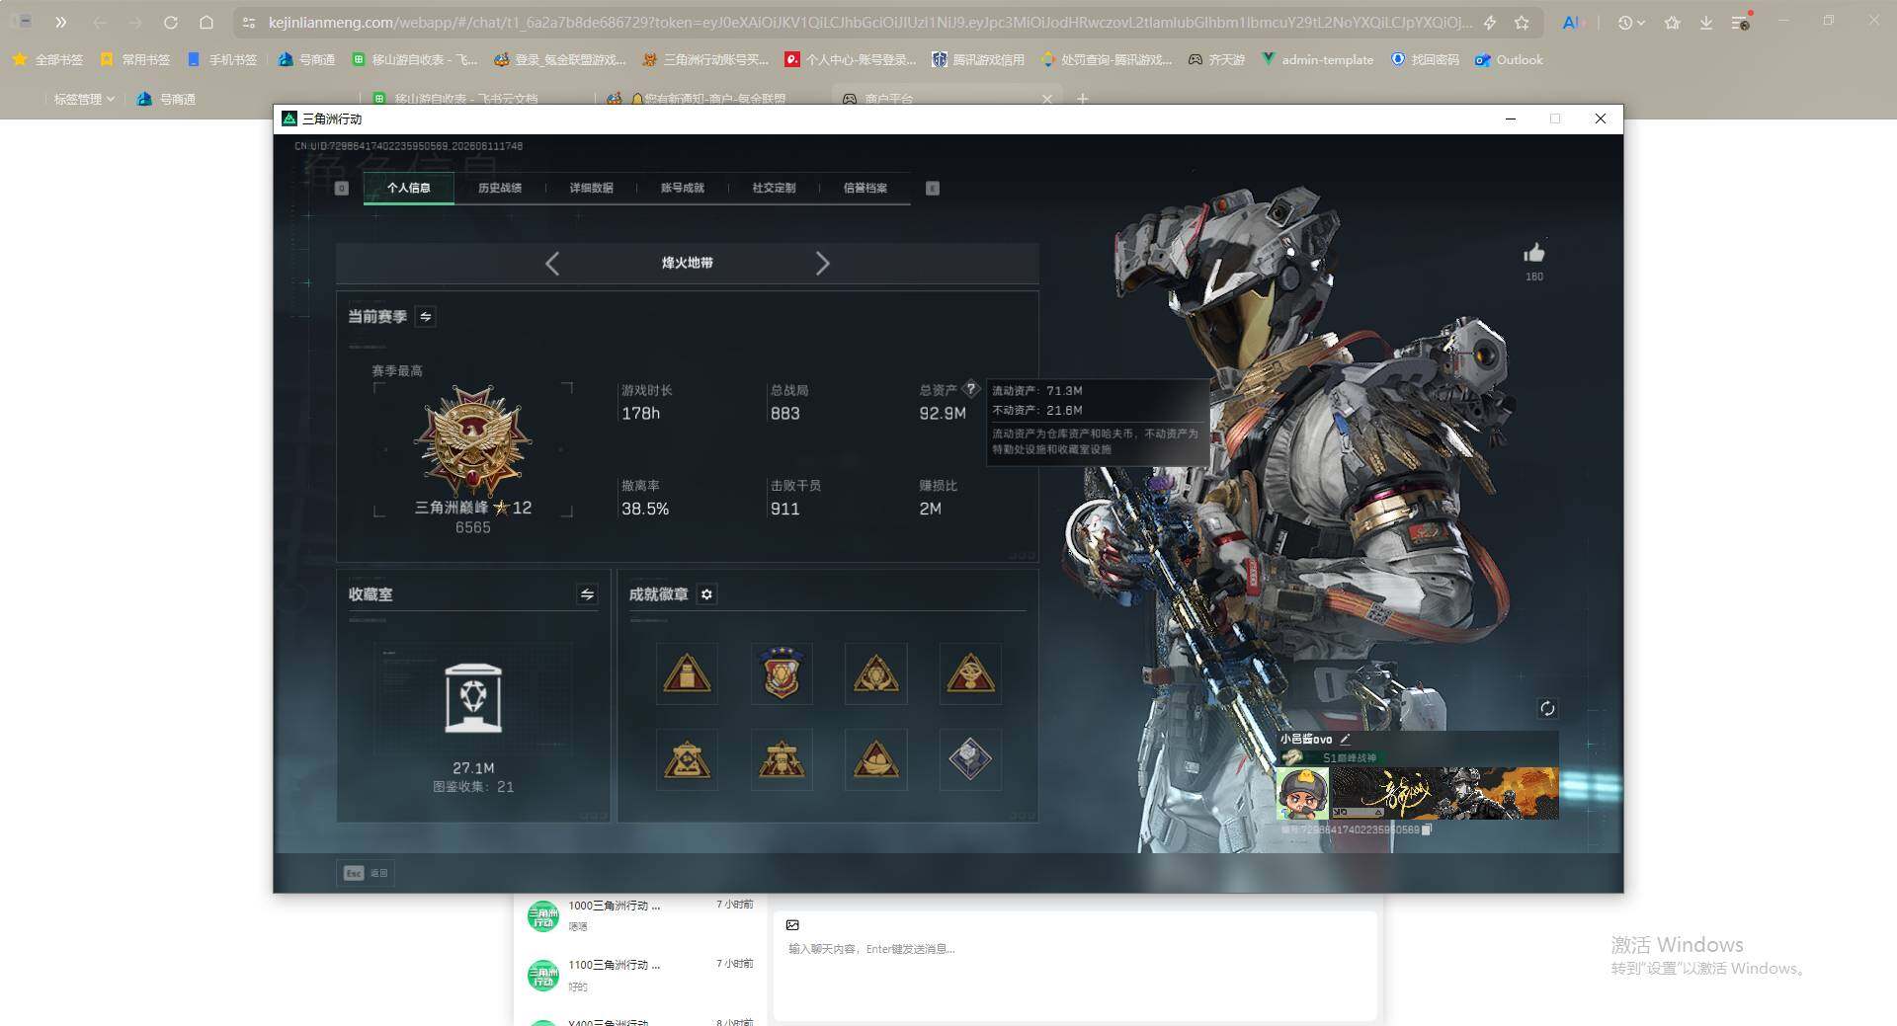Switch to the 历史战绩 tab
The height and width of the screenshot is (1026, 1897).
click(x=500, y=188)
